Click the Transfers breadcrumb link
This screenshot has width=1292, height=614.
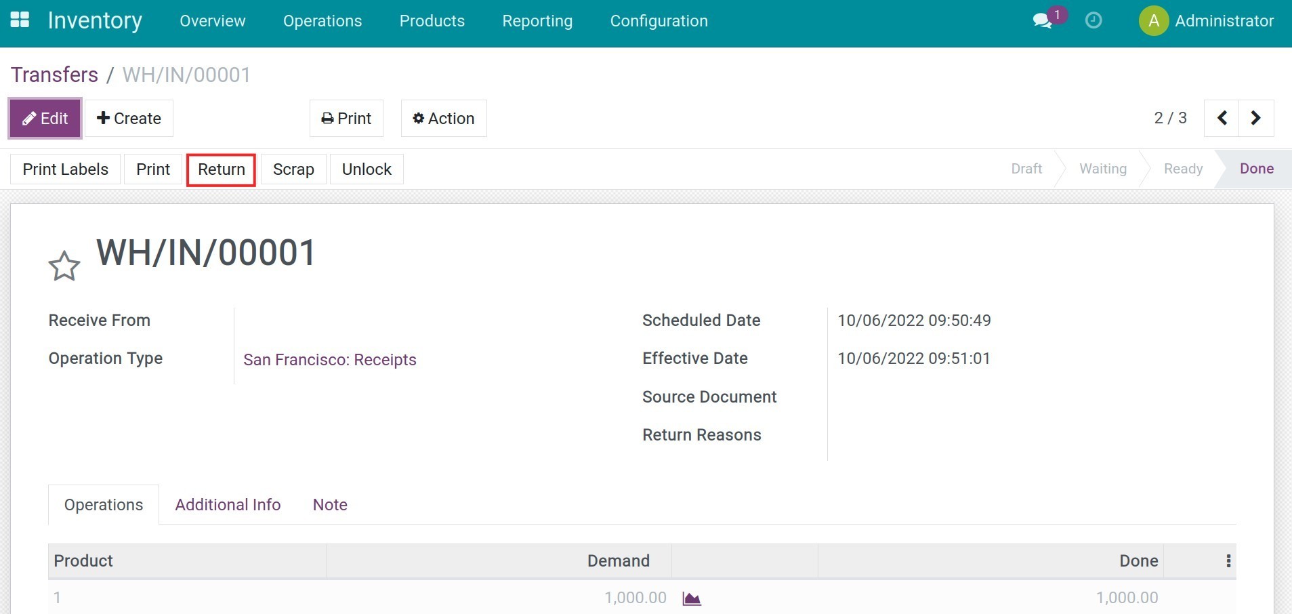pos(54,75)
